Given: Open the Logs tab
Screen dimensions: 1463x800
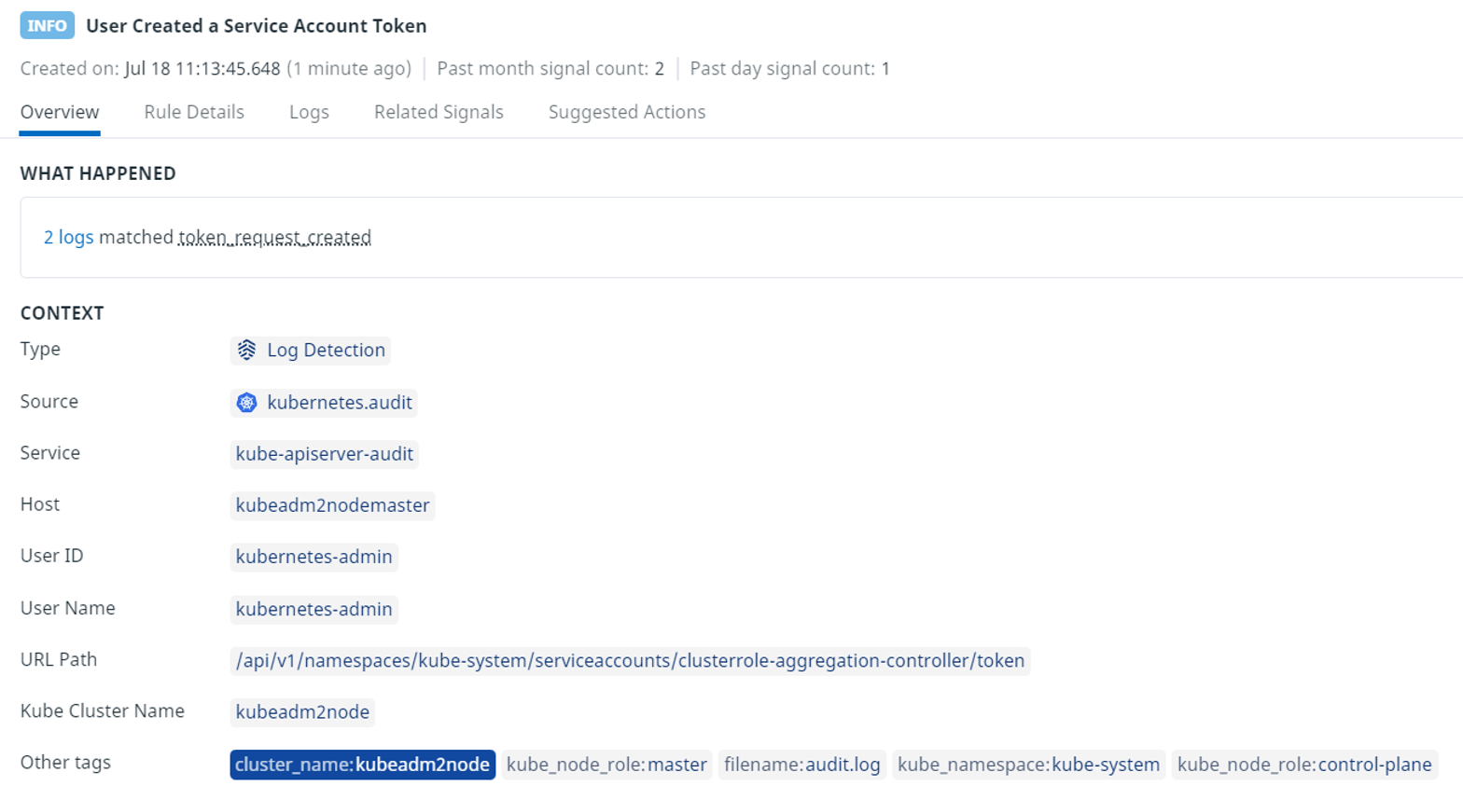Looking at the screenshot, I should (309, 112).
